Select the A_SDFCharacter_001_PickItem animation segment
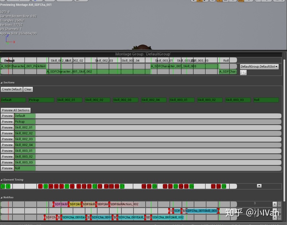Viewport: 287px width, 225px height. tap(23, 66)
